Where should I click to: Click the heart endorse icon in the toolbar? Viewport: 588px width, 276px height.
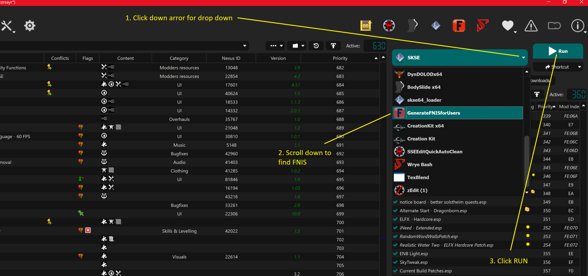click(507, 26)
